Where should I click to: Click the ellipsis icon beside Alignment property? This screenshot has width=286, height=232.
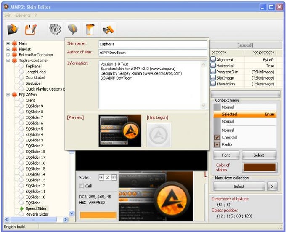pyautogui.click(x=213, y=59)
